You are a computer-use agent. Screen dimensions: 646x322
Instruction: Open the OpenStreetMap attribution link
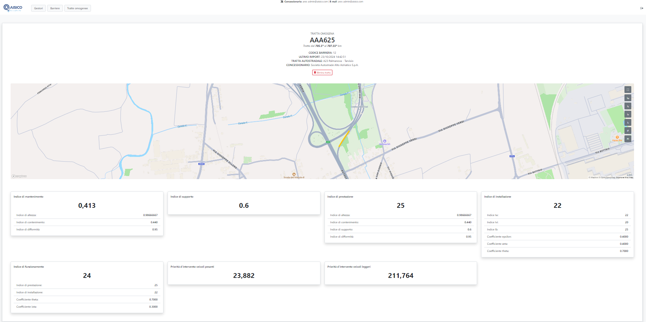(x=608, y=177)
